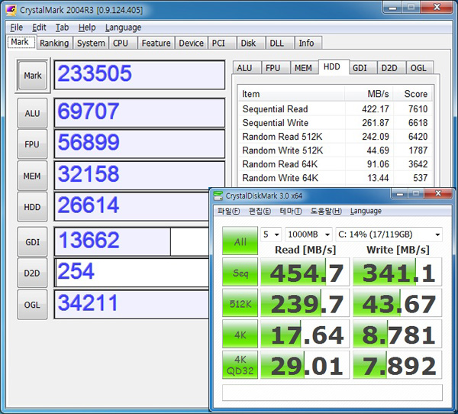Click the Score column header
This screenshot has width=458, height=414.
click(412, 94)
